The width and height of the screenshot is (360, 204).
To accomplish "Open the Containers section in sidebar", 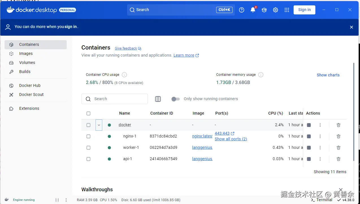I will (x=36, y=45).
